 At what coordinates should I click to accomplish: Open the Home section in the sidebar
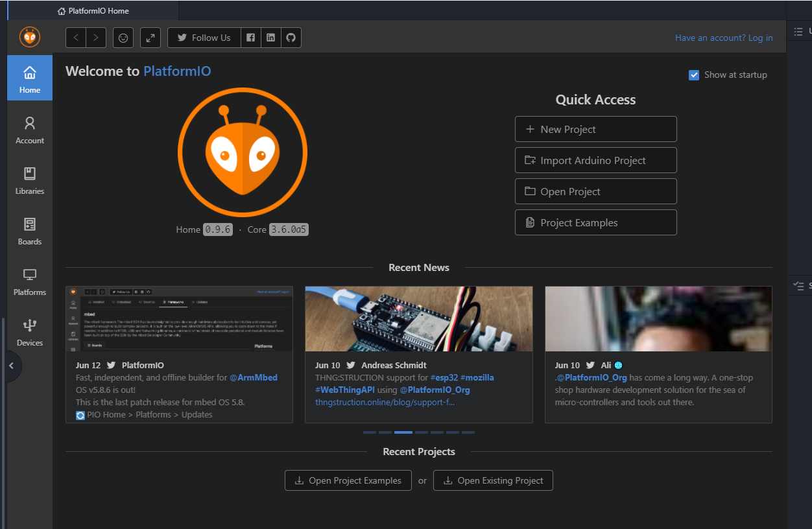(30, 78)
